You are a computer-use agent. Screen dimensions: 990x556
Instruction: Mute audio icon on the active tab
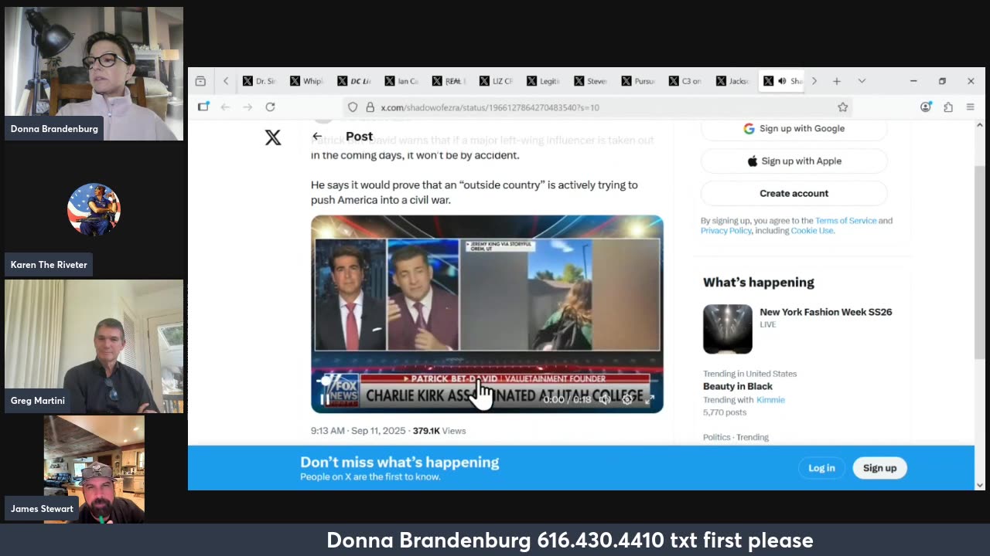click(x=782, y=81)
